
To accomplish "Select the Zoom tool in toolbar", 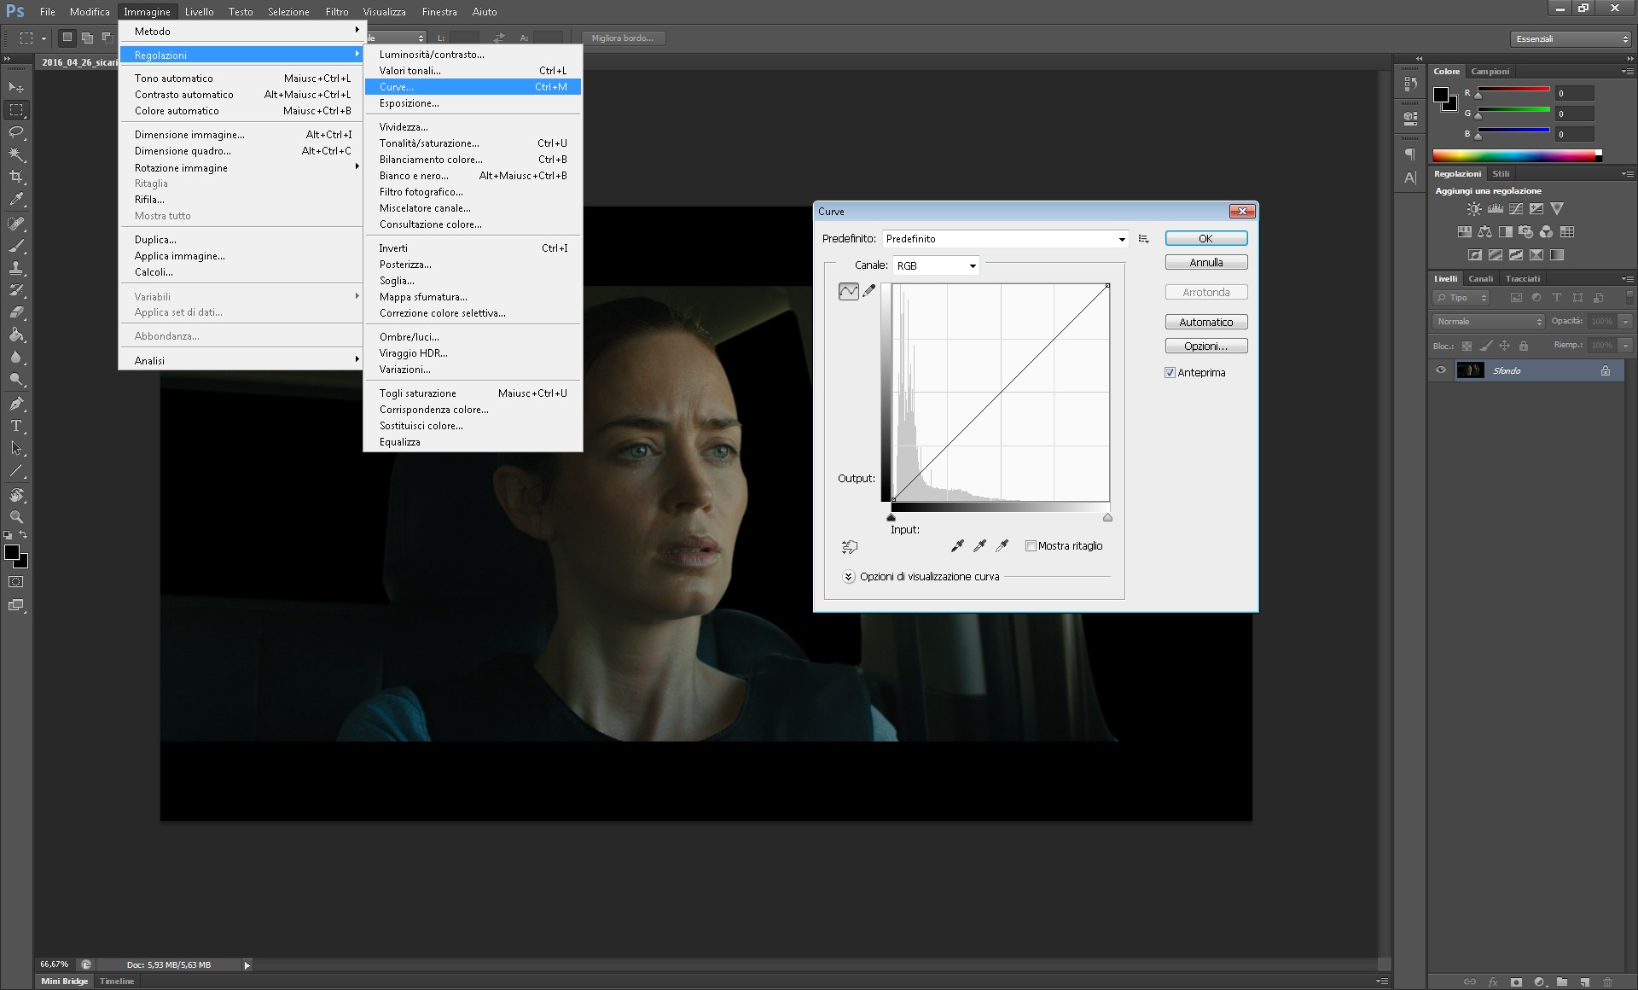I will pos(16,517).
